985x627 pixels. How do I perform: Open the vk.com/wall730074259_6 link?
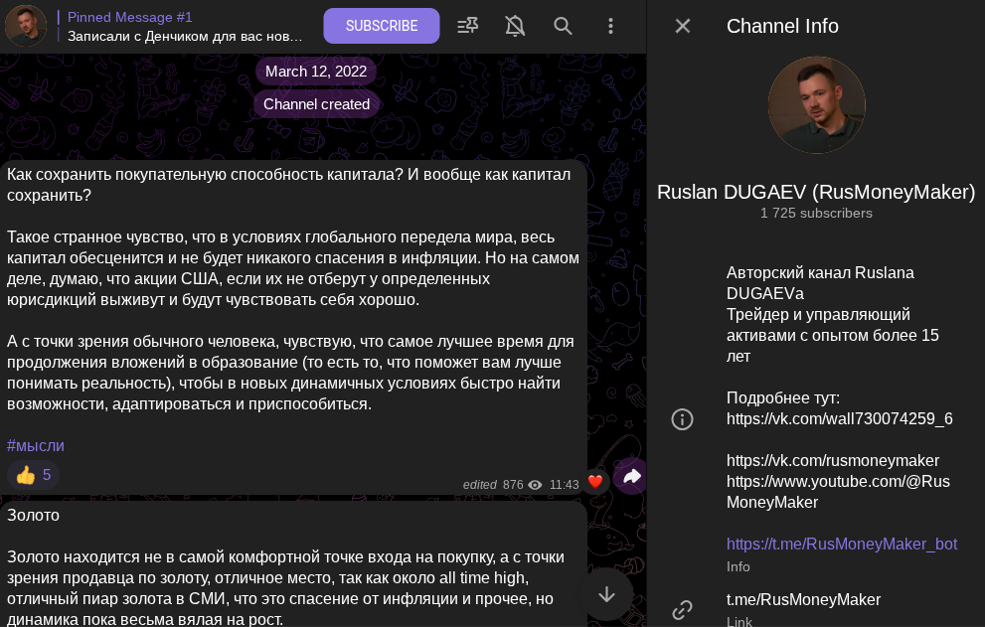click(x=839, y=419)
